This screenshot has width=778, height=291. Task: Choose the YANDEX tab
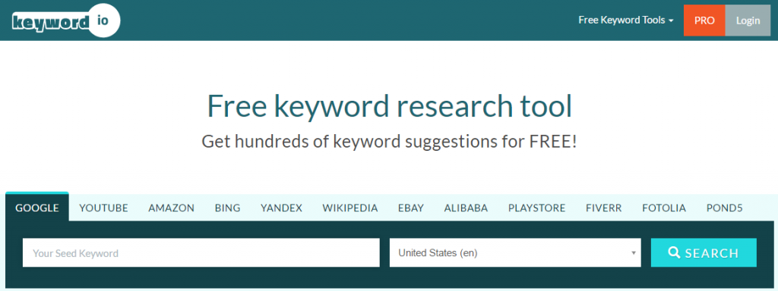coord(281,208)
